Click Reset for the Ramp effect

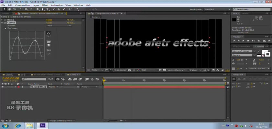49,20
